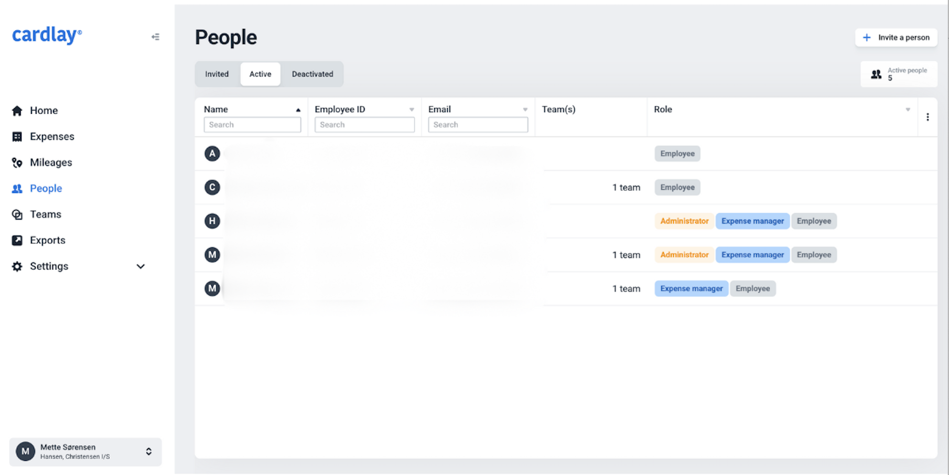This screenshot has height=475, width=949.
Task: Open the Email column dropdown arrow
Action: [x=525, y=110]
